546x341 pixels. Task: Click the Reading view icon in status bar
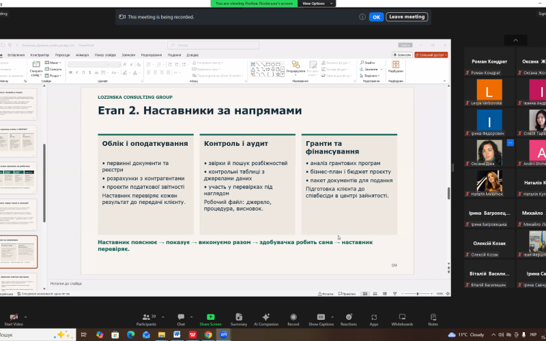385,294
